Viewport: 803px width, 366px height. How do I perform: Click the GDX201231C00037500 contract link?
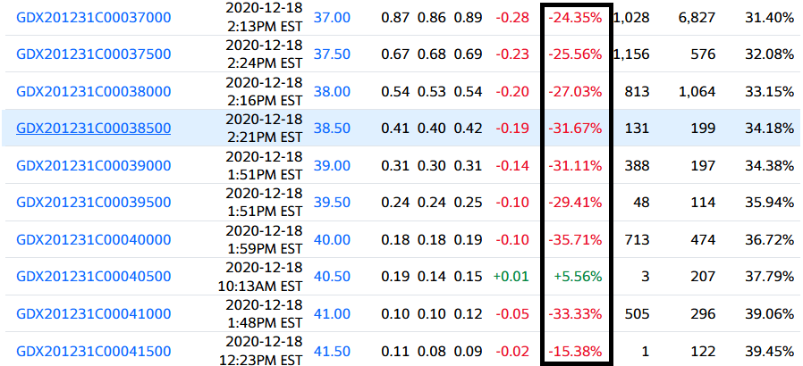[93, 54]
